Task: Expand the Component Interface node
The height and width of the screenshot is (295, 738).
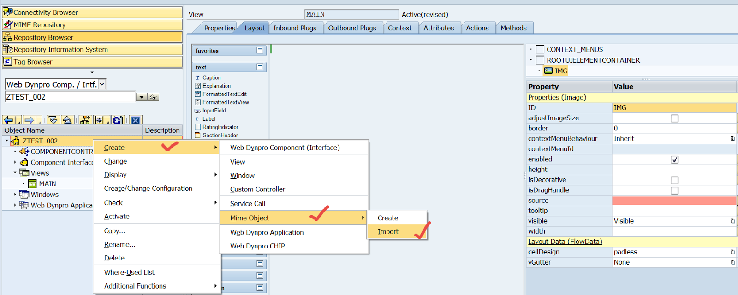Action: pos(15,162)
